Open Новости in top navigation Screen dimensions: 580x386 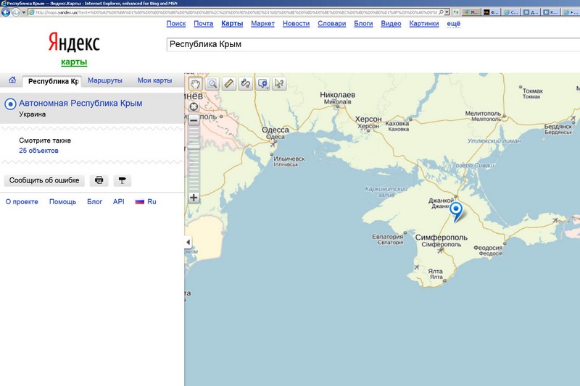tap(296, 24)
